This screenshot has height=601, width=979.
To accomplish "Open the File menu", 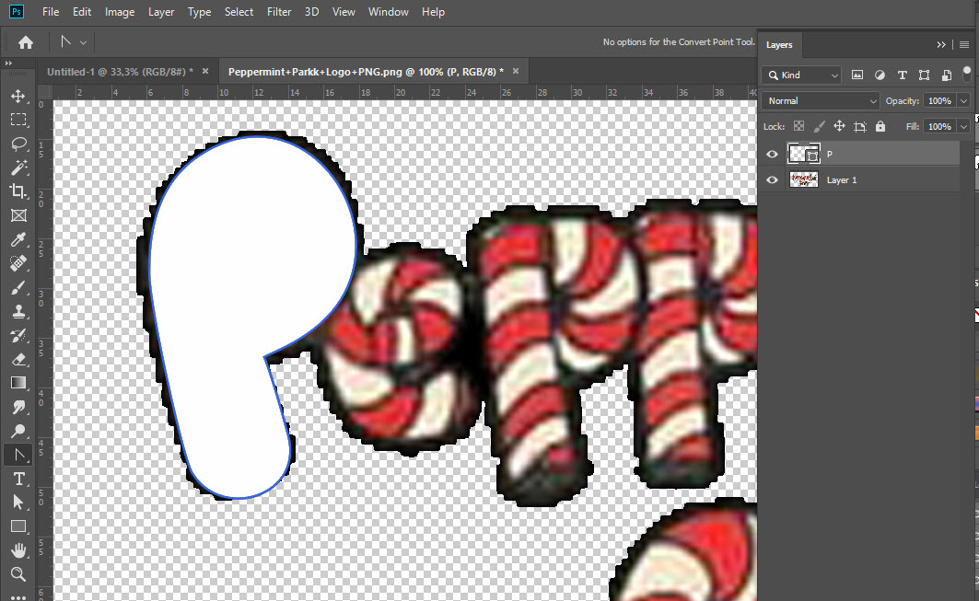I will (51, 12).
